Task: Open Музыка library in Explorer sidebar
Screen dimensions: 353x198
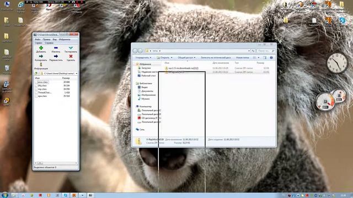Action: point(146,99)
